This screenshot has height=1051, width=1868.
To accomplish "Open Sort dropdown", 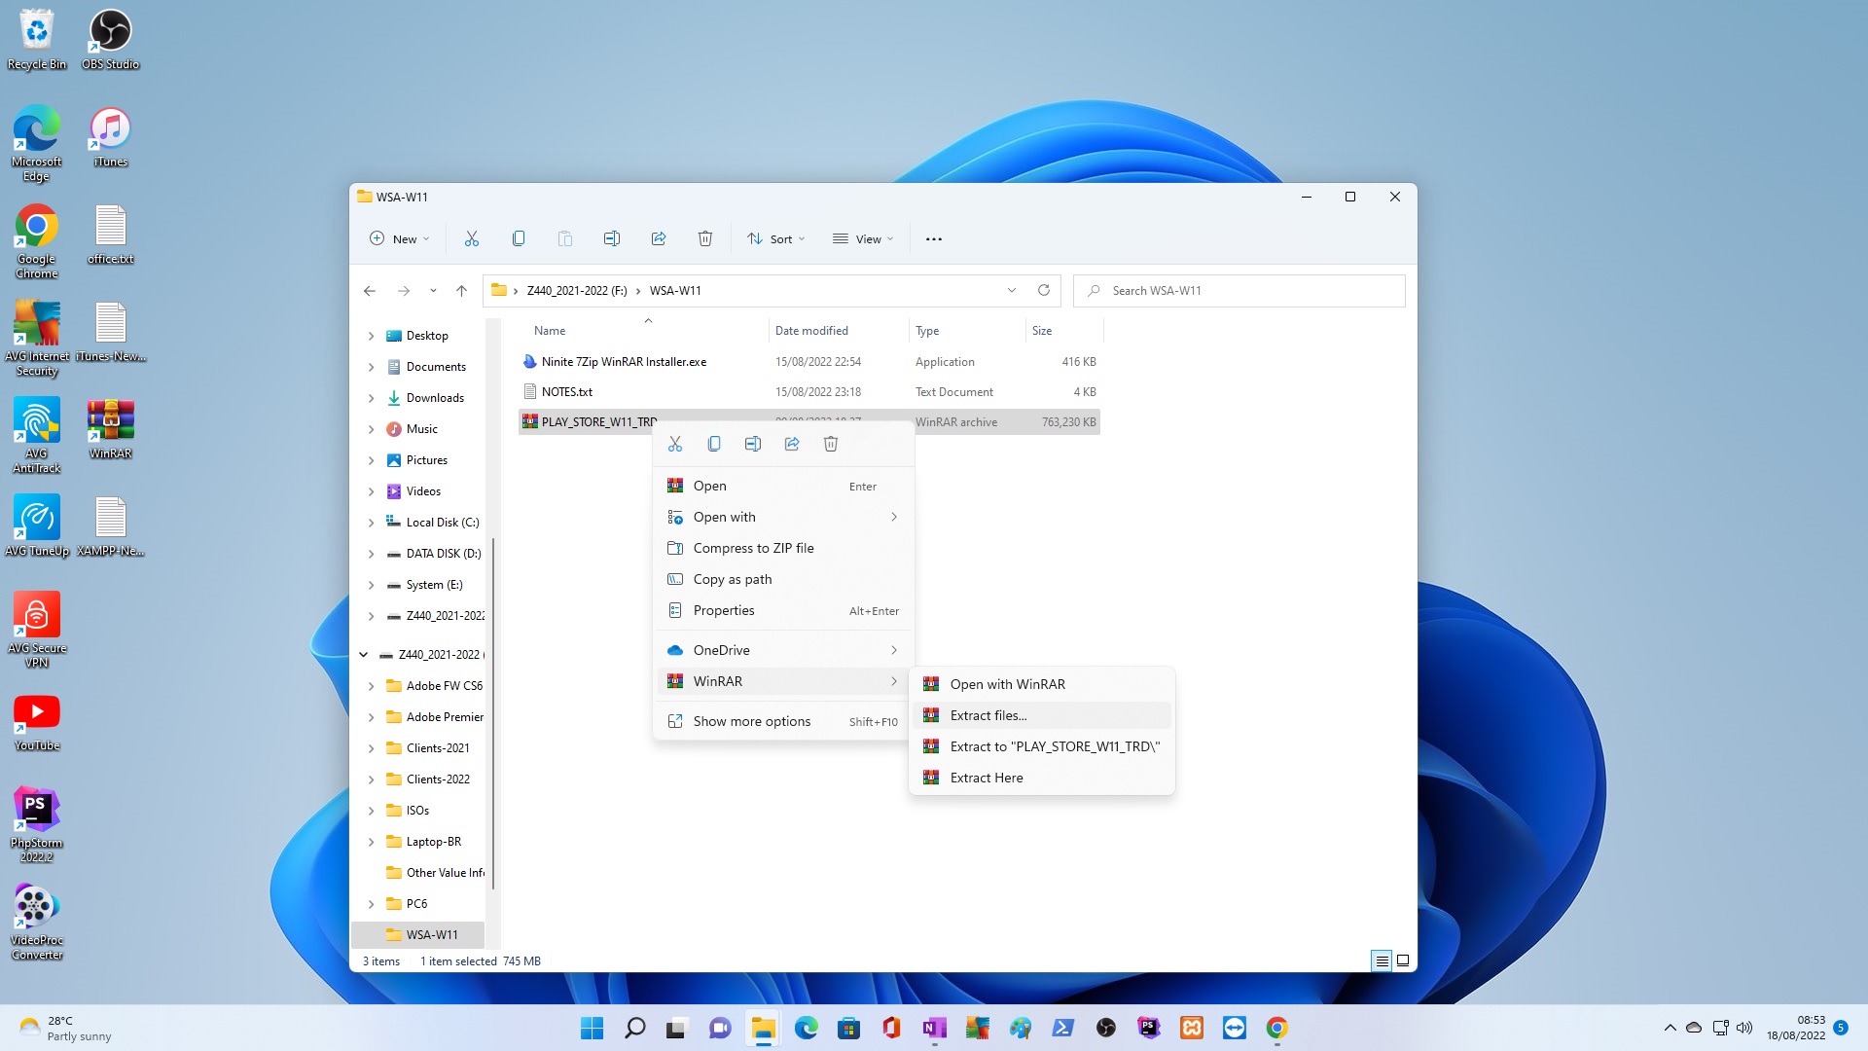I will 775,238.
